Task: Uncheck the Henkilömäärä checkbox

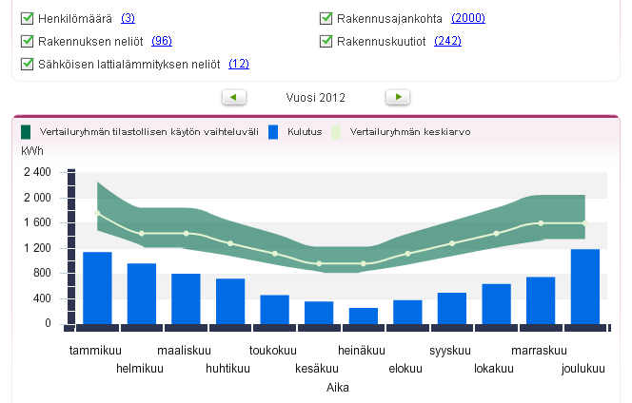Action: pos(27,18)
